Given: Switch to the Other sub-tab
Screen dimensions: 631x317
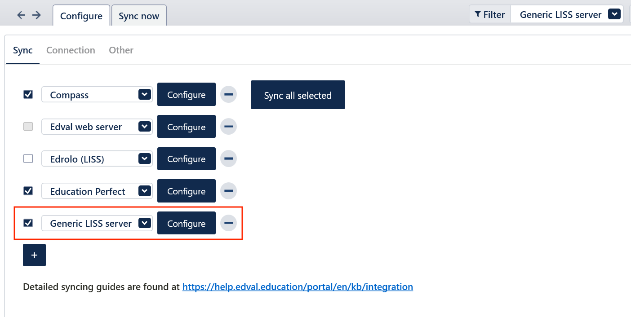Looking at the screenshot, I should [x=121, y=50].
